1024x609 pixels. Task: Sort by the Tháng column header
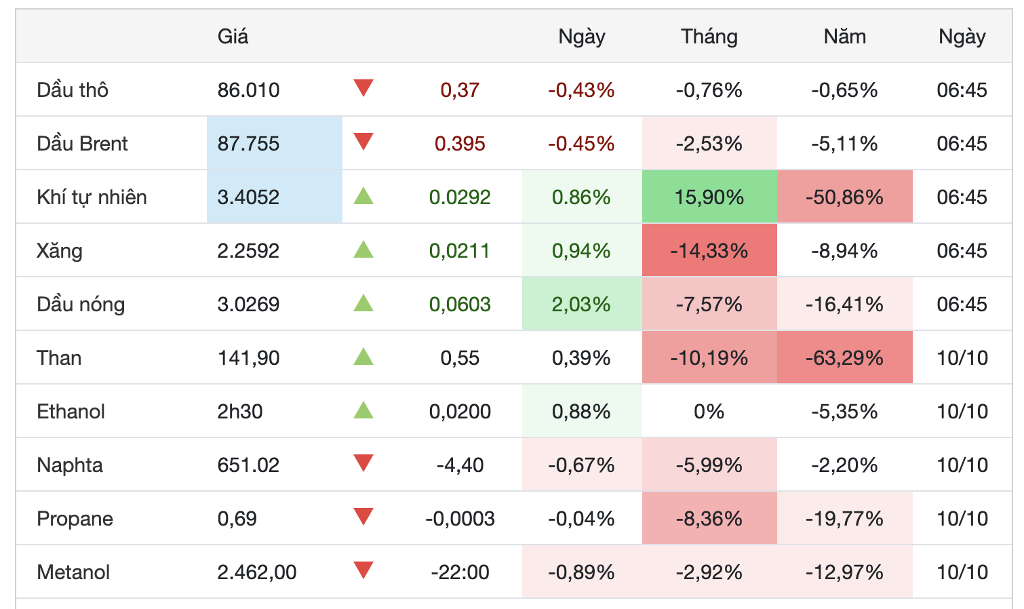709,37
